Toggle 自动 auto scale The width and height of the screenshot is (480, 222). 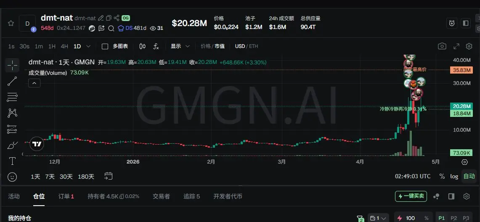point(469,176)
